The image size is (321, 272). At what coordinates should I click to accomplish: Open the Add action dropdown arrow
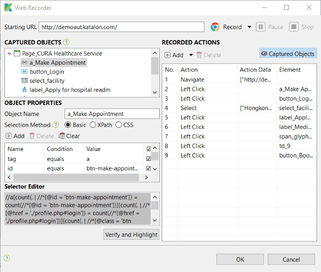[191, 55]
